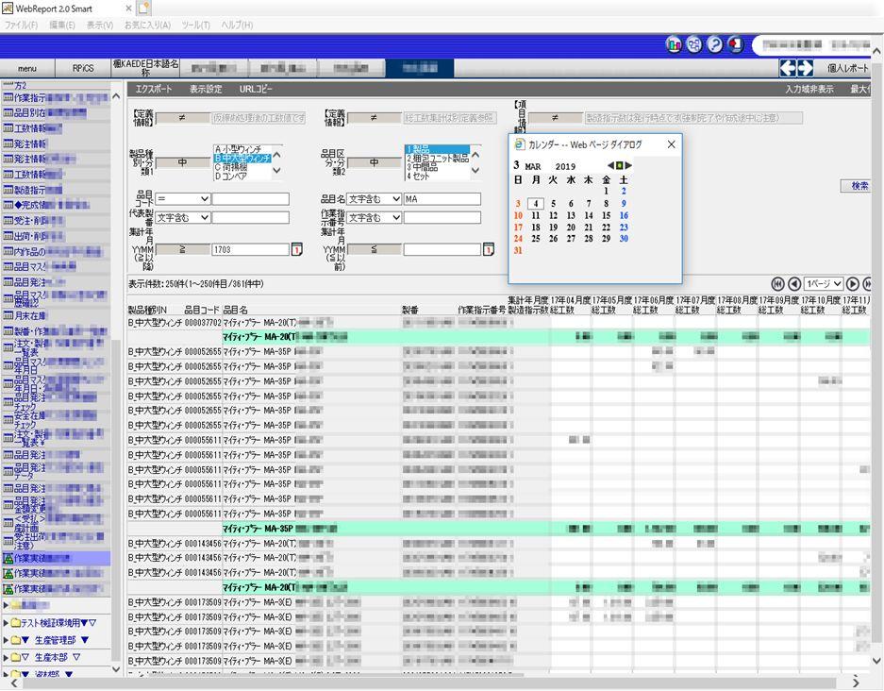Select A 小型ウィンチ in product type list
Viewport: 884px width, 691px height.
pyautogui.click(x=242, y=149)
